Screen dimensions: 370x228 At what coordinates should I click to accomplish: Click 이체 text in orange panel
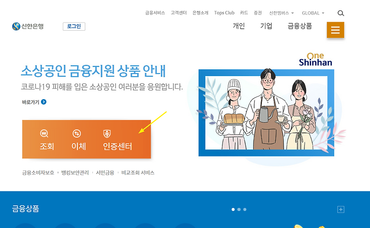pos(78,147)
